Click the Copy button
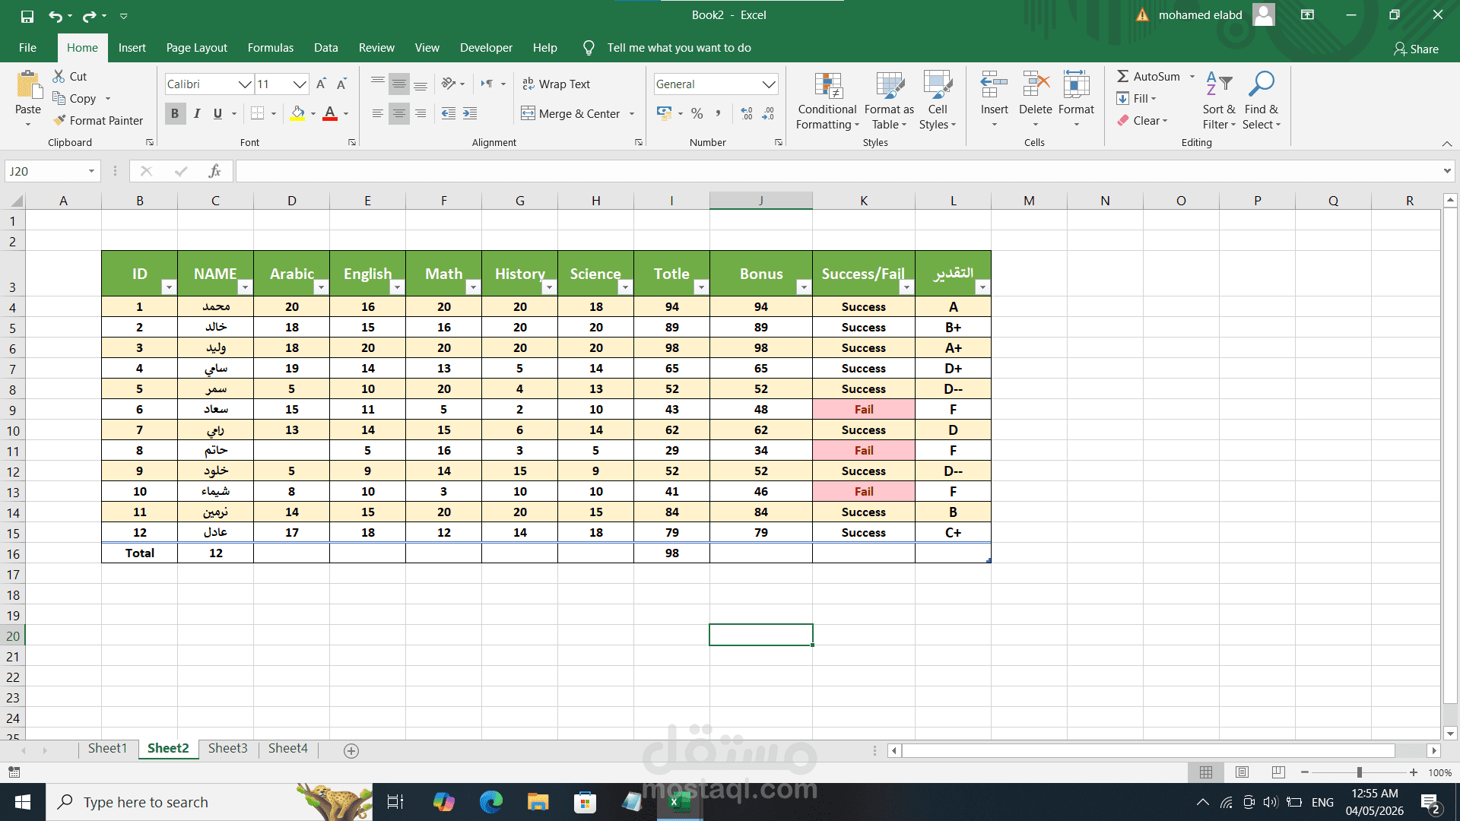The width and height of the screenshot is (1460, 821). [x=75, y=98]
